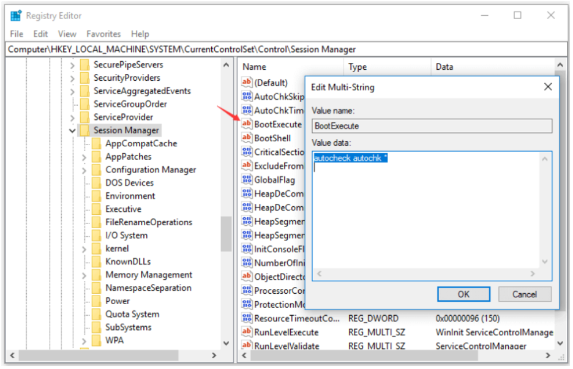The image size is (573, 369).
Task: Click the (Default) string value icon
Action: click(x=247, y=82)
